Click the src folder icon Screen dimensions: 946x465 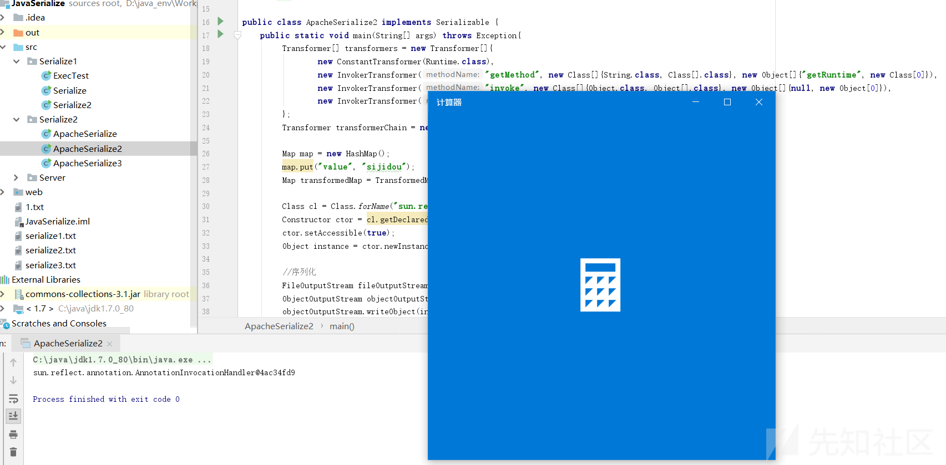(x=18, y=47)
